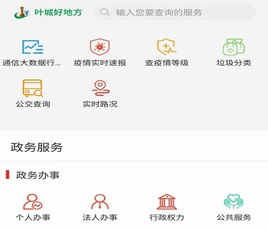Tap the 个人办事 label
Image resolution: width=268 pixels, height=229 pixels.
pos(33,218)
